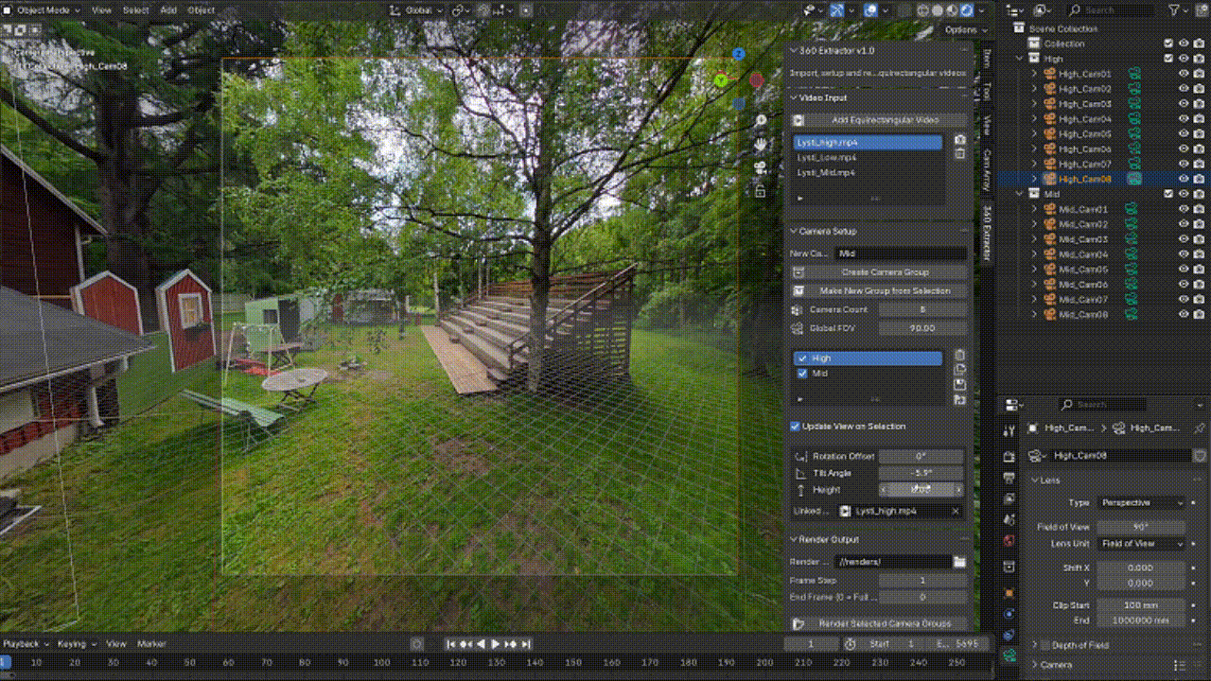The width and height of the screenshot is (1211, 681).
Task: Click the pan hand viewport gizmo
Action: [x=760, y=145]
